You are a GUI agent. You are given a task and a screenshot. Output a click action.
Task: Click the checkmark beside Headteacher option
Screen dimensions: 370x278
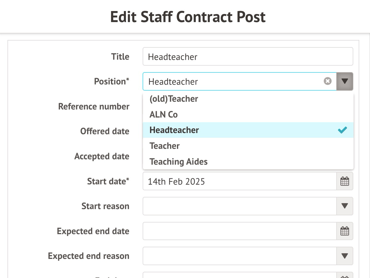pos(342,130)
